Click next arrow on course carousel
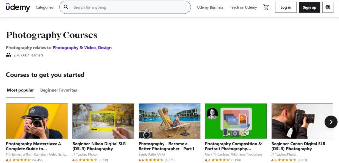339x163 pixels. pyautogui.click(x=331, y=122)
